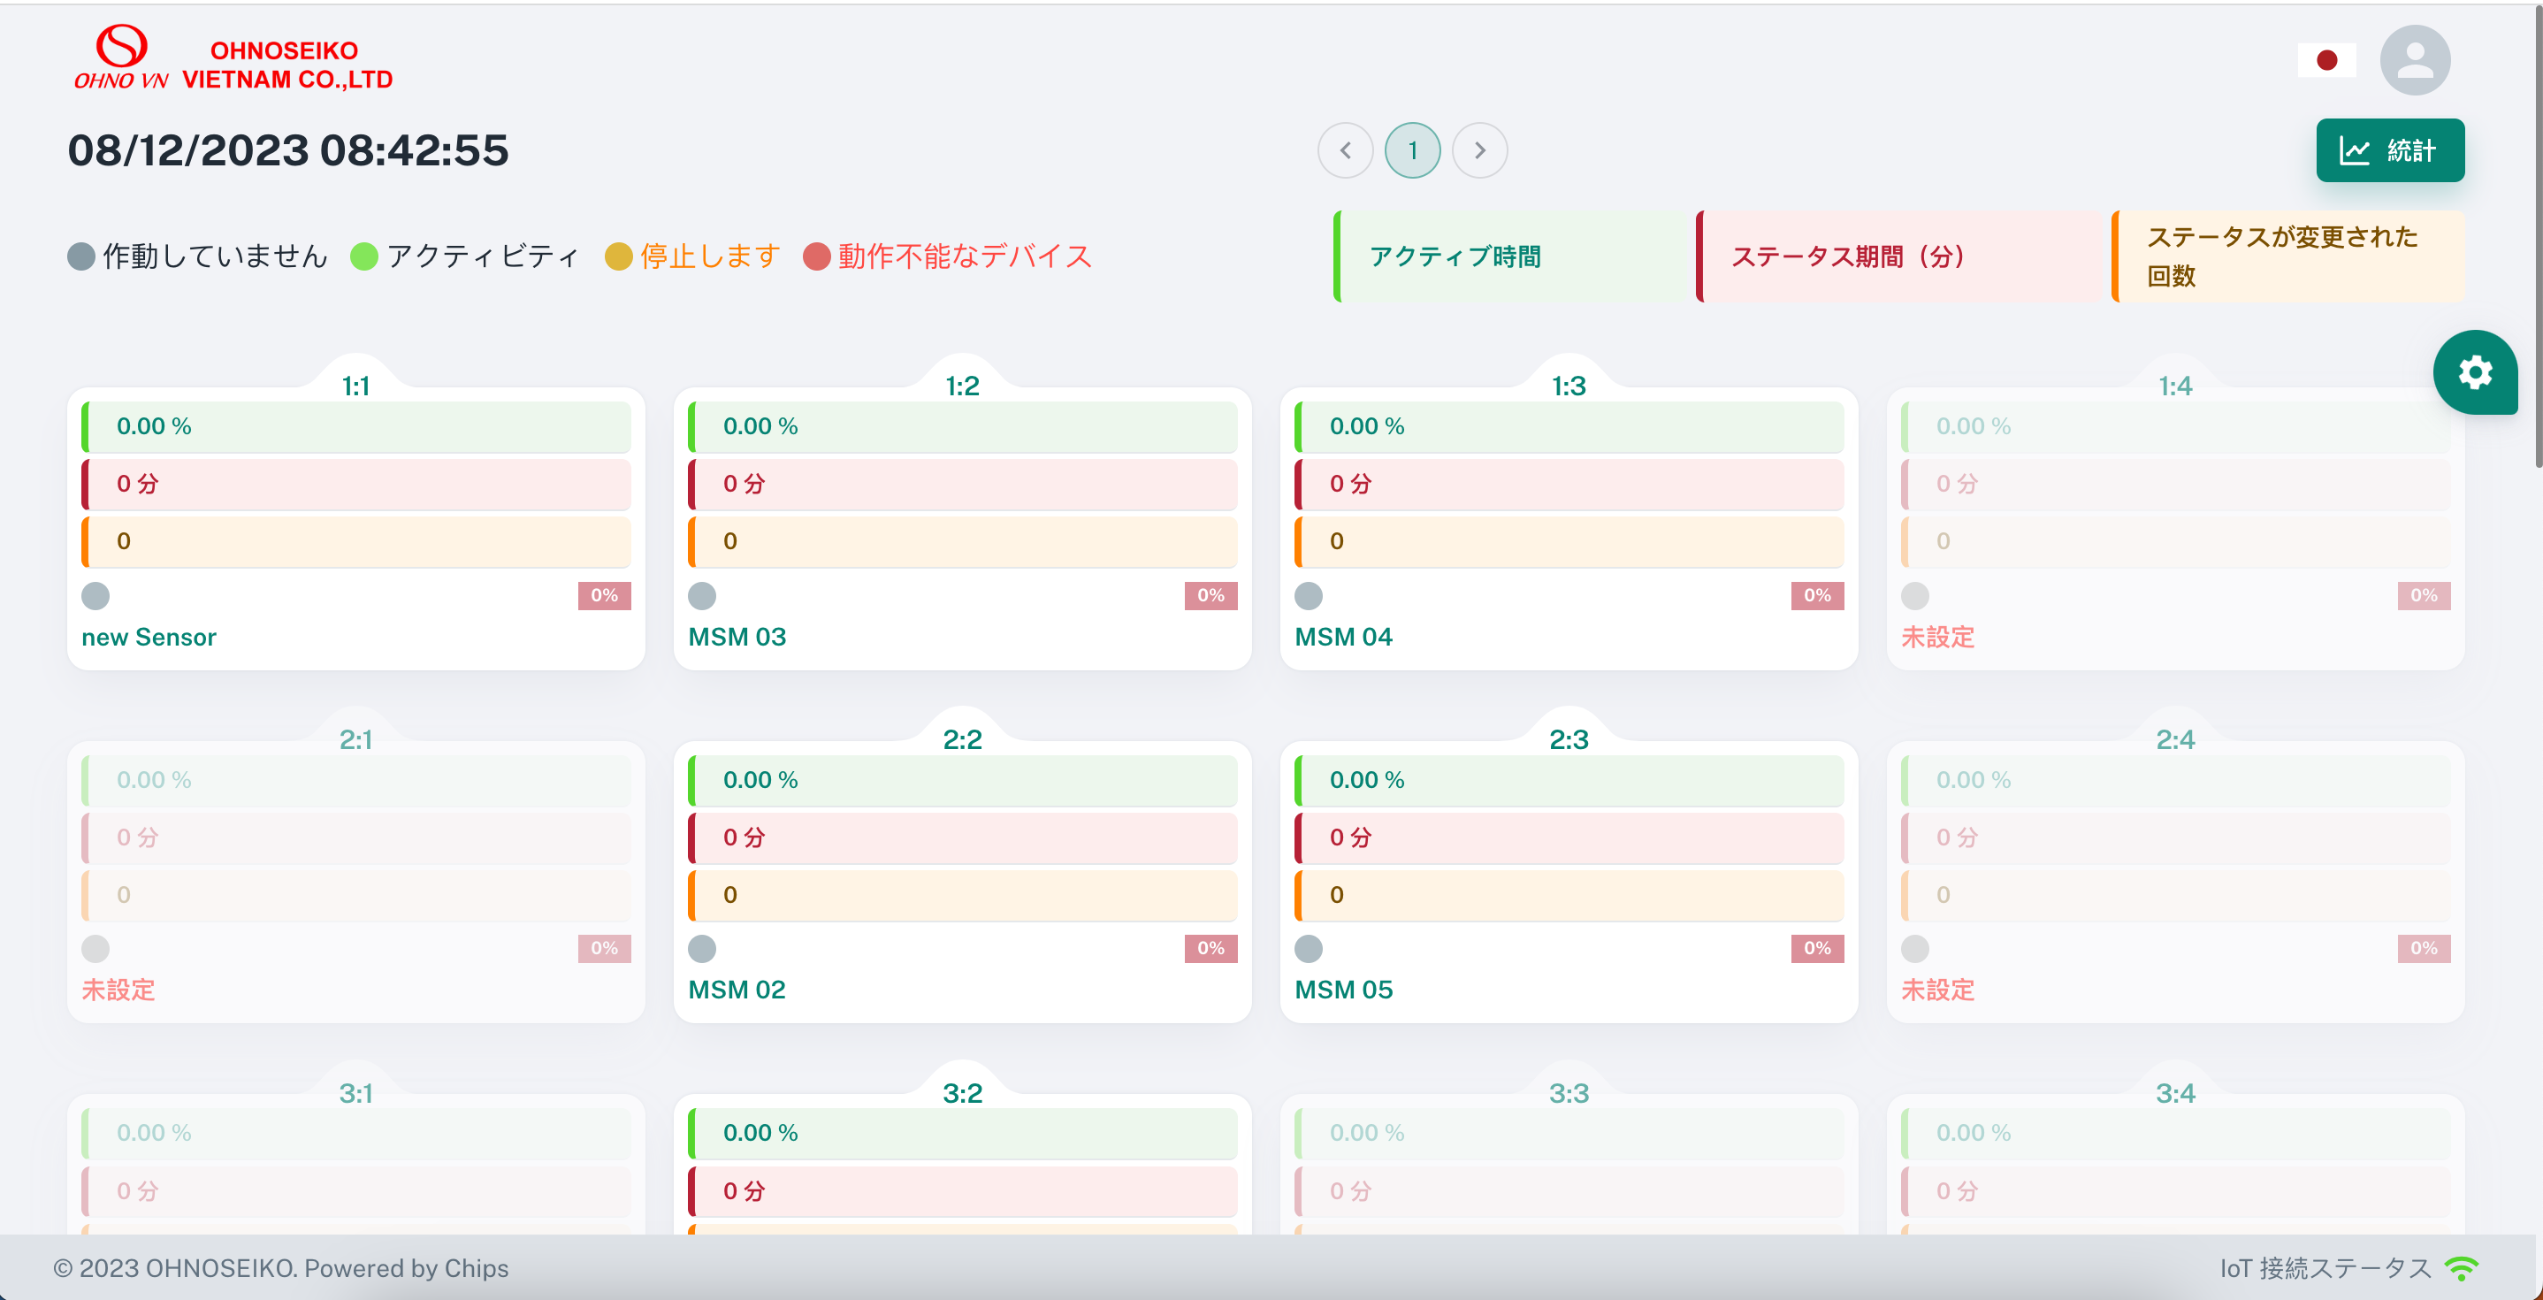Select the ステータスが変更された回数 tab
Viewport: 2543px width, 1300px height.
pyautogui.click(x=2287, y=256)
